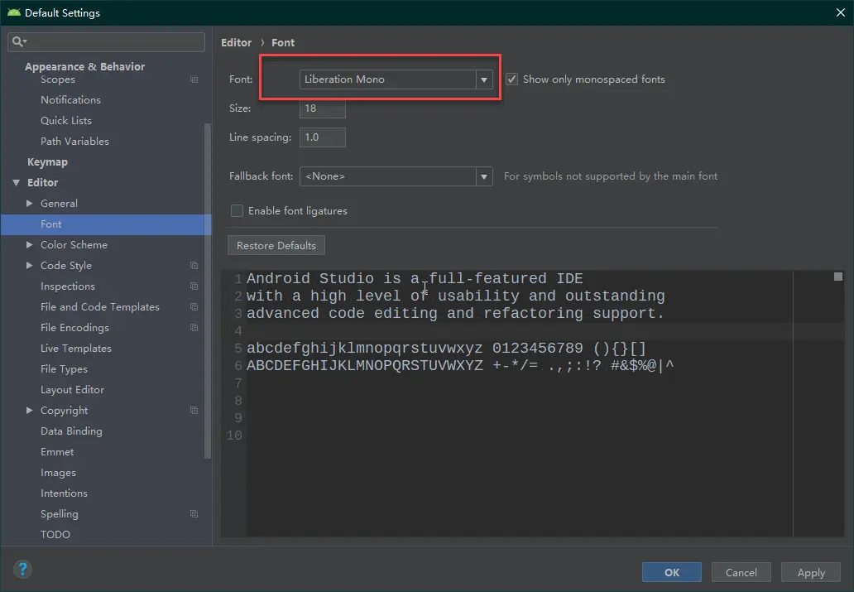The width and height of the screenshot is (854, 592).
Task: Open the Font dropdown arrow
Action: pos(483,79)
